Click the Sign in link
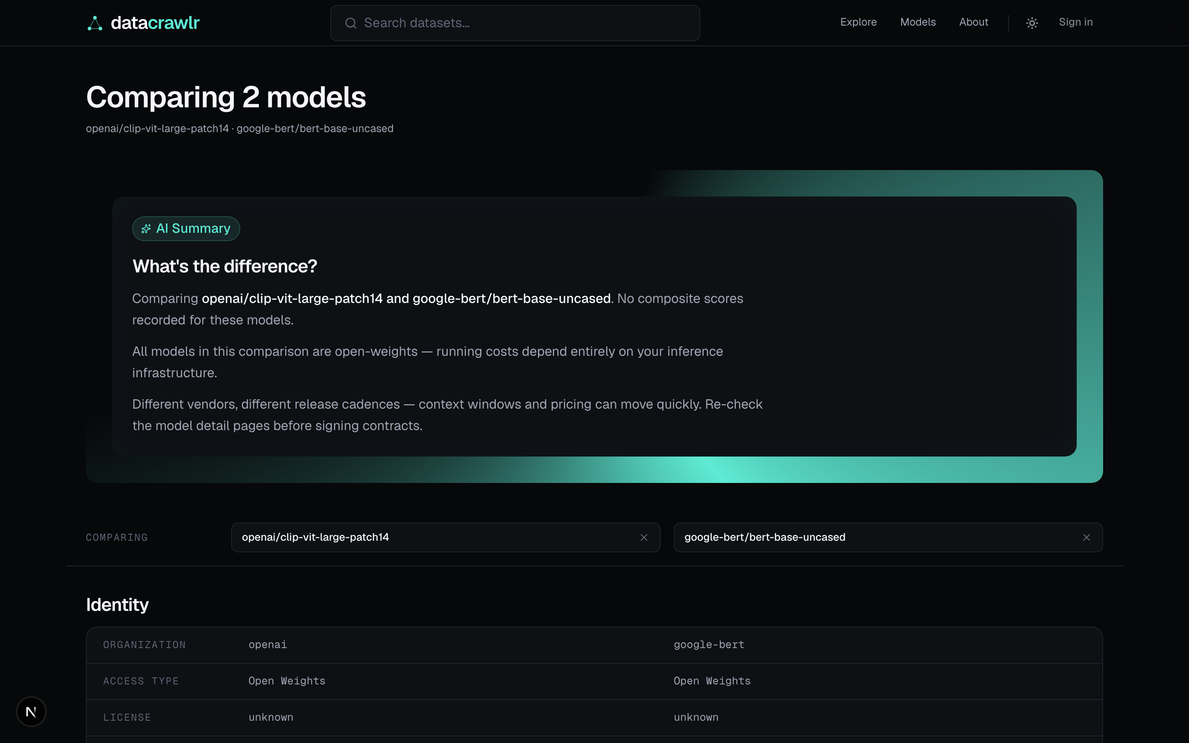 1075,22
